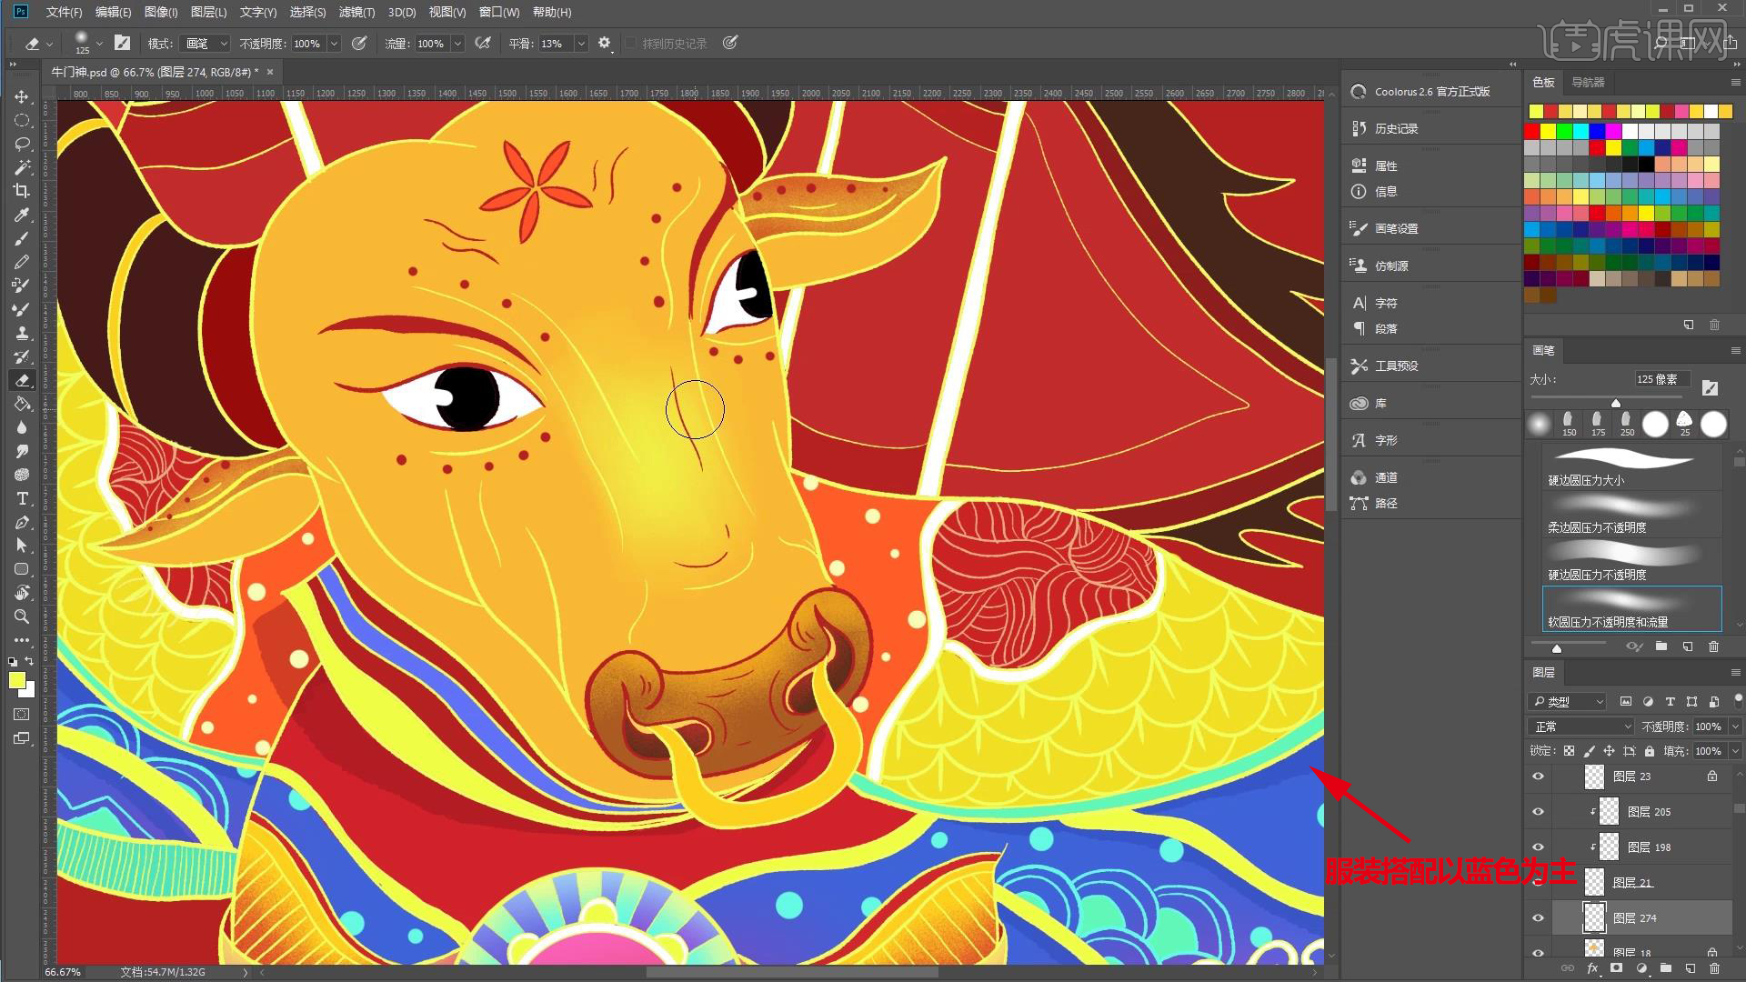Select the Magic Wand tool

(x=22, y=167)
